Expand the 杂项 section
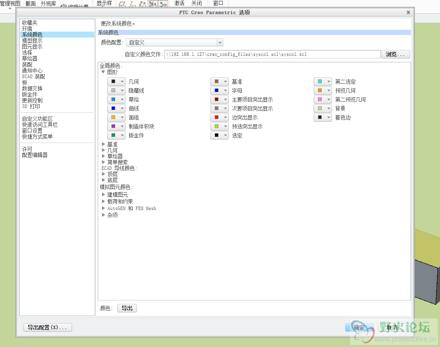The width and height of the screenshot is (440, 347). coord(103,215)
